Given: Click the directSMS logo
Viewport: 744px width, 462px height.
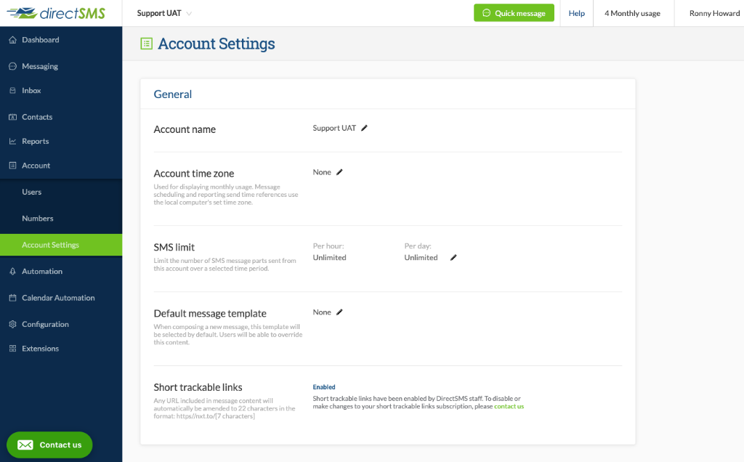Looking at the screenshot, I should tap(56, 13).
